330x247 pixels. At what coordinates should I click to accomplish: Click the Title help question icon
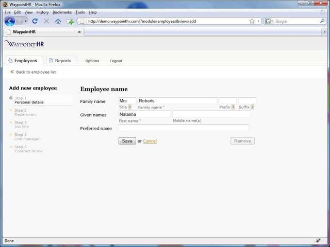(x=129, y=107)
